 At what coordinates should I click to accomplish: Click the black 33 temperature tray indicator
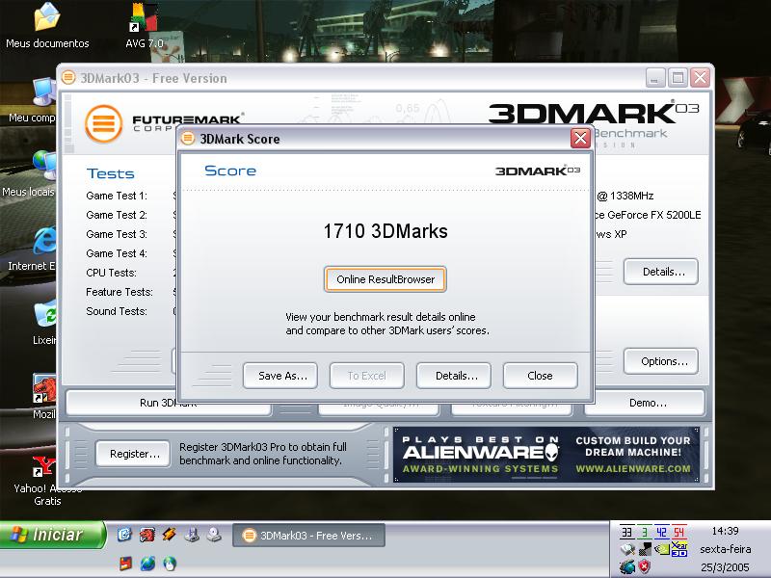click(626, 532)
